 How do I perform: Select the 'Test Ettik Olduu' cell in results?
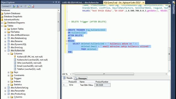point(86,85)
